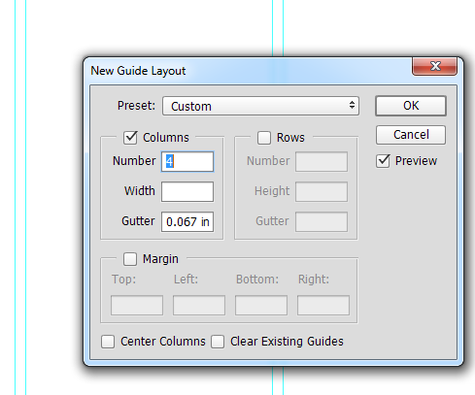Uncheck the Columns checkbox
The width and height of the screenshot is (475, 395).
tap(130, 138)
